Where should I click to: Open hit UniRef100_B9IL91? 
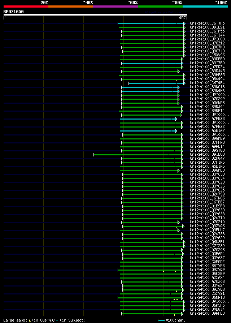tap(207, 27)
